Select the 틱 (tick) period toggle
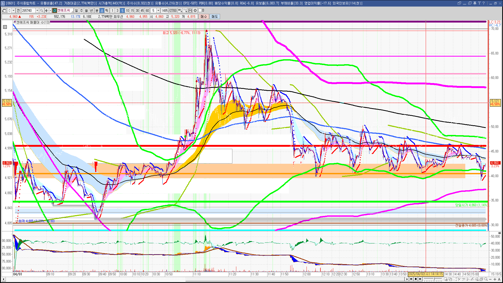Screen dimensions: 503x283 pos(107,10)
